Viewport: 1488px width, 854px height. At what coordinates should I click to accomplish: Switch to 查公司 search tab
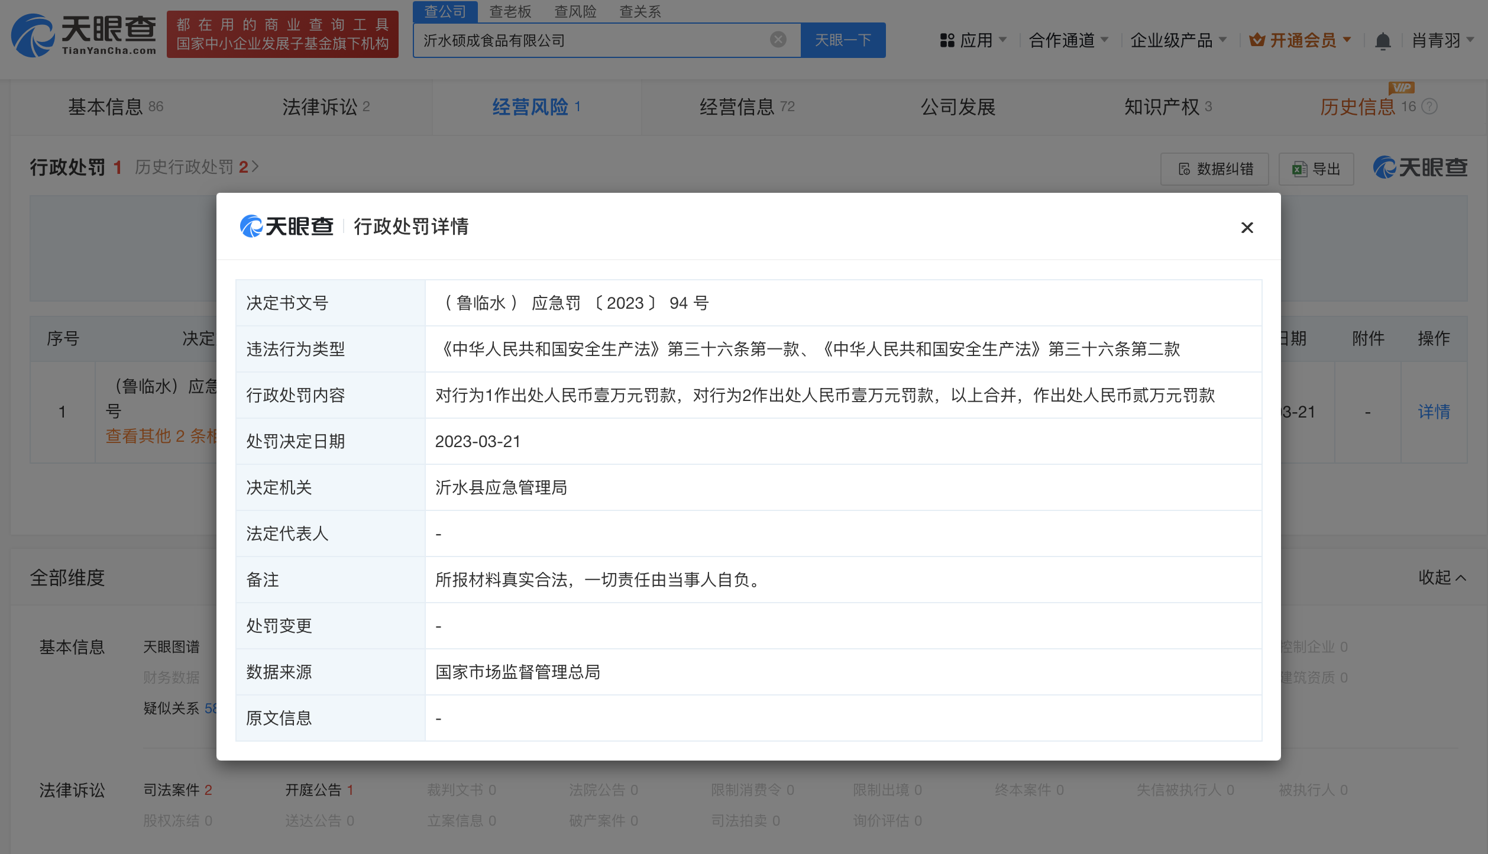click(x=445, y=11)
